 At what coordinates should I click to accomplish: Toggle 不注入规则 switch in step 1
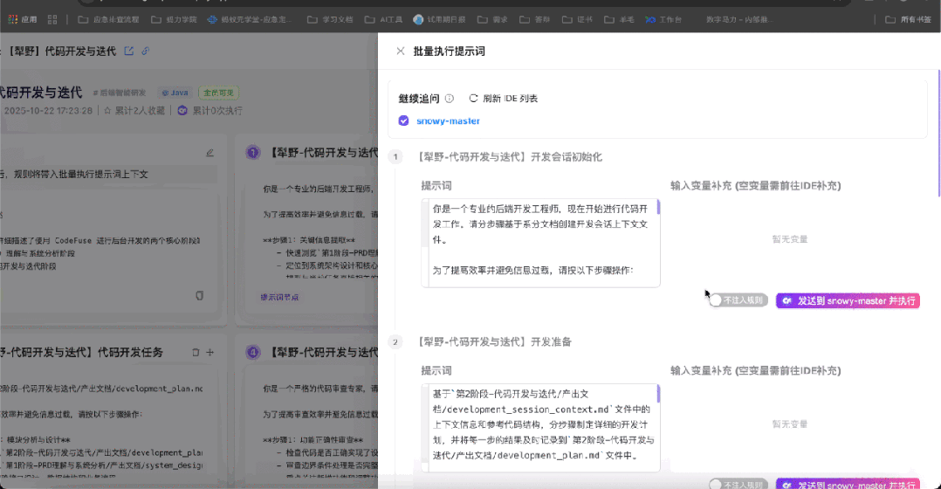tap(718, 300)
